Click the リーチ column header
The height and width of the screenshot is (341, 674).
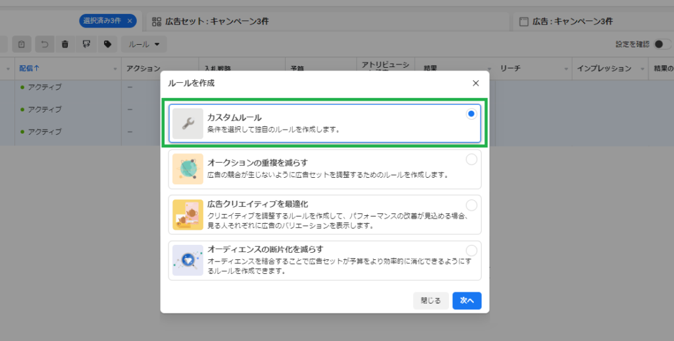(x=510, y=68)
